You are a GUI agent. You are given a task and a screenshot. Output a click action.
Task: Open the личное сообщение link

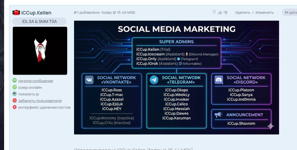36,81
